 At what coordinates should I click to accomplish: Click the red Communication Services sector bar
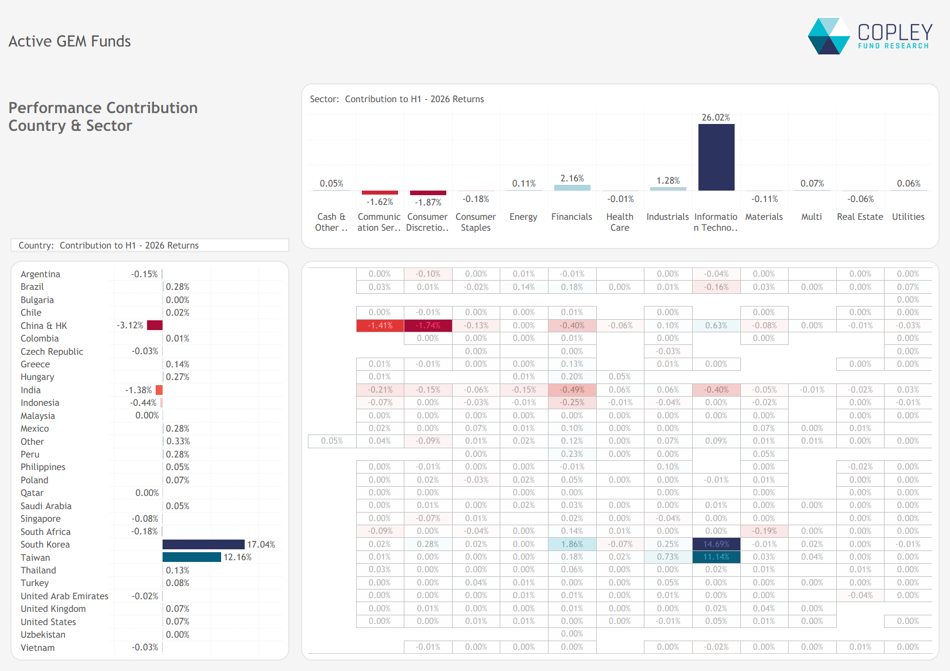coord(380,193)
